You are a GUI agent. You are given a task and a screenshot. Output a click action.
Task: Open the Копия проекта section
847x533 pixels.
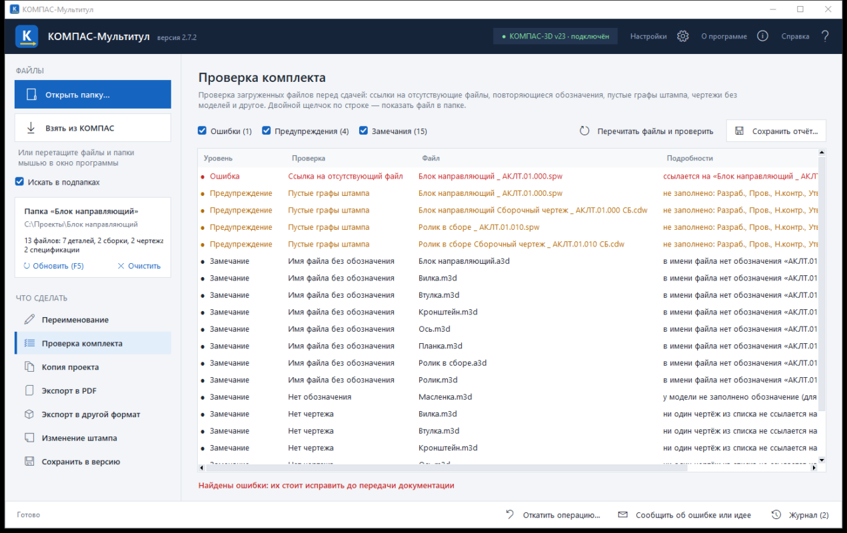tap(93, 367)
